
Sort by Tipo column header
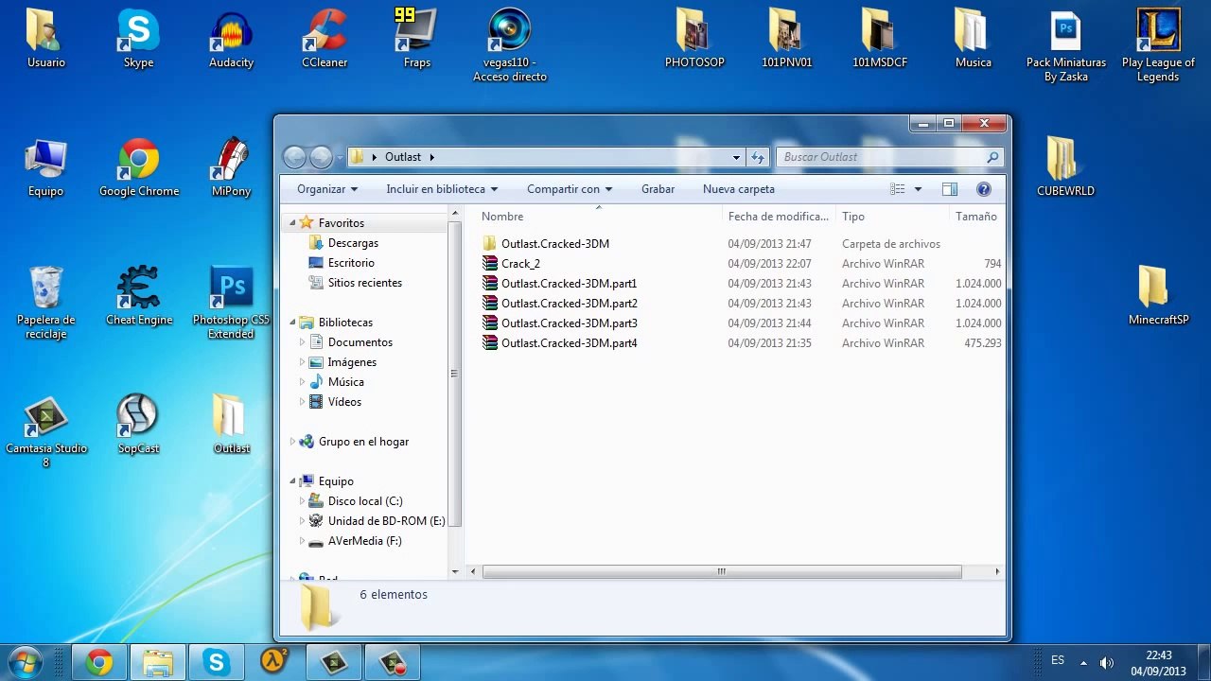(892, 217)
